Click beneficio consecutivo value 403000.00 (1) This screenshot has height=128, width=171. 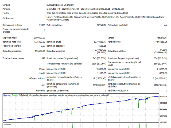pos(99,85)
